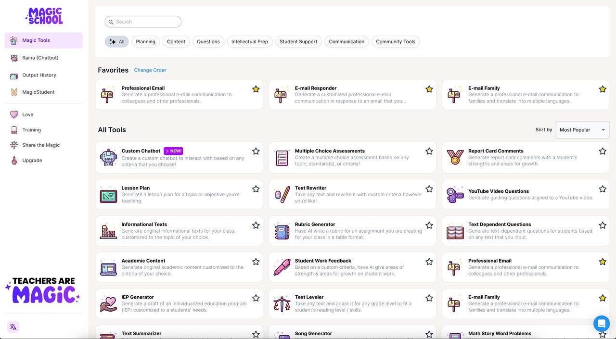This screenshot has height=339, width=616.
Task: Open the chat support bubble icon
Action: pos(601,324)
